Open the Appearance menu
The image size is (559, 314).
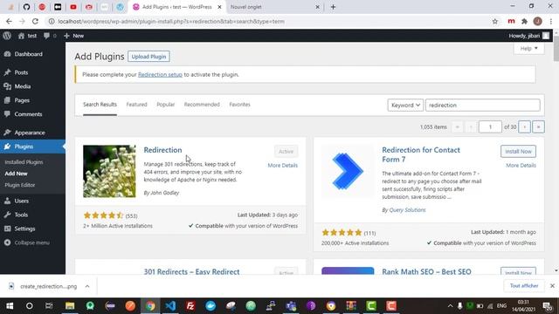(x=32, y=133)
